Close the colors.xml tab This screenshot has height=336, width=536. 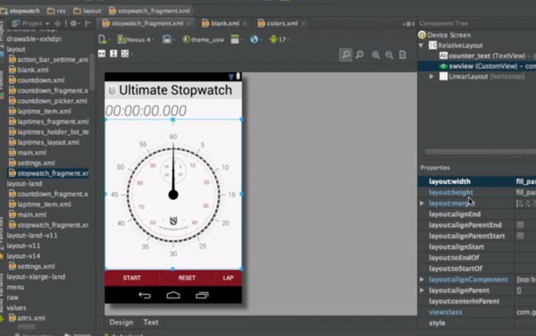(303, 23)
